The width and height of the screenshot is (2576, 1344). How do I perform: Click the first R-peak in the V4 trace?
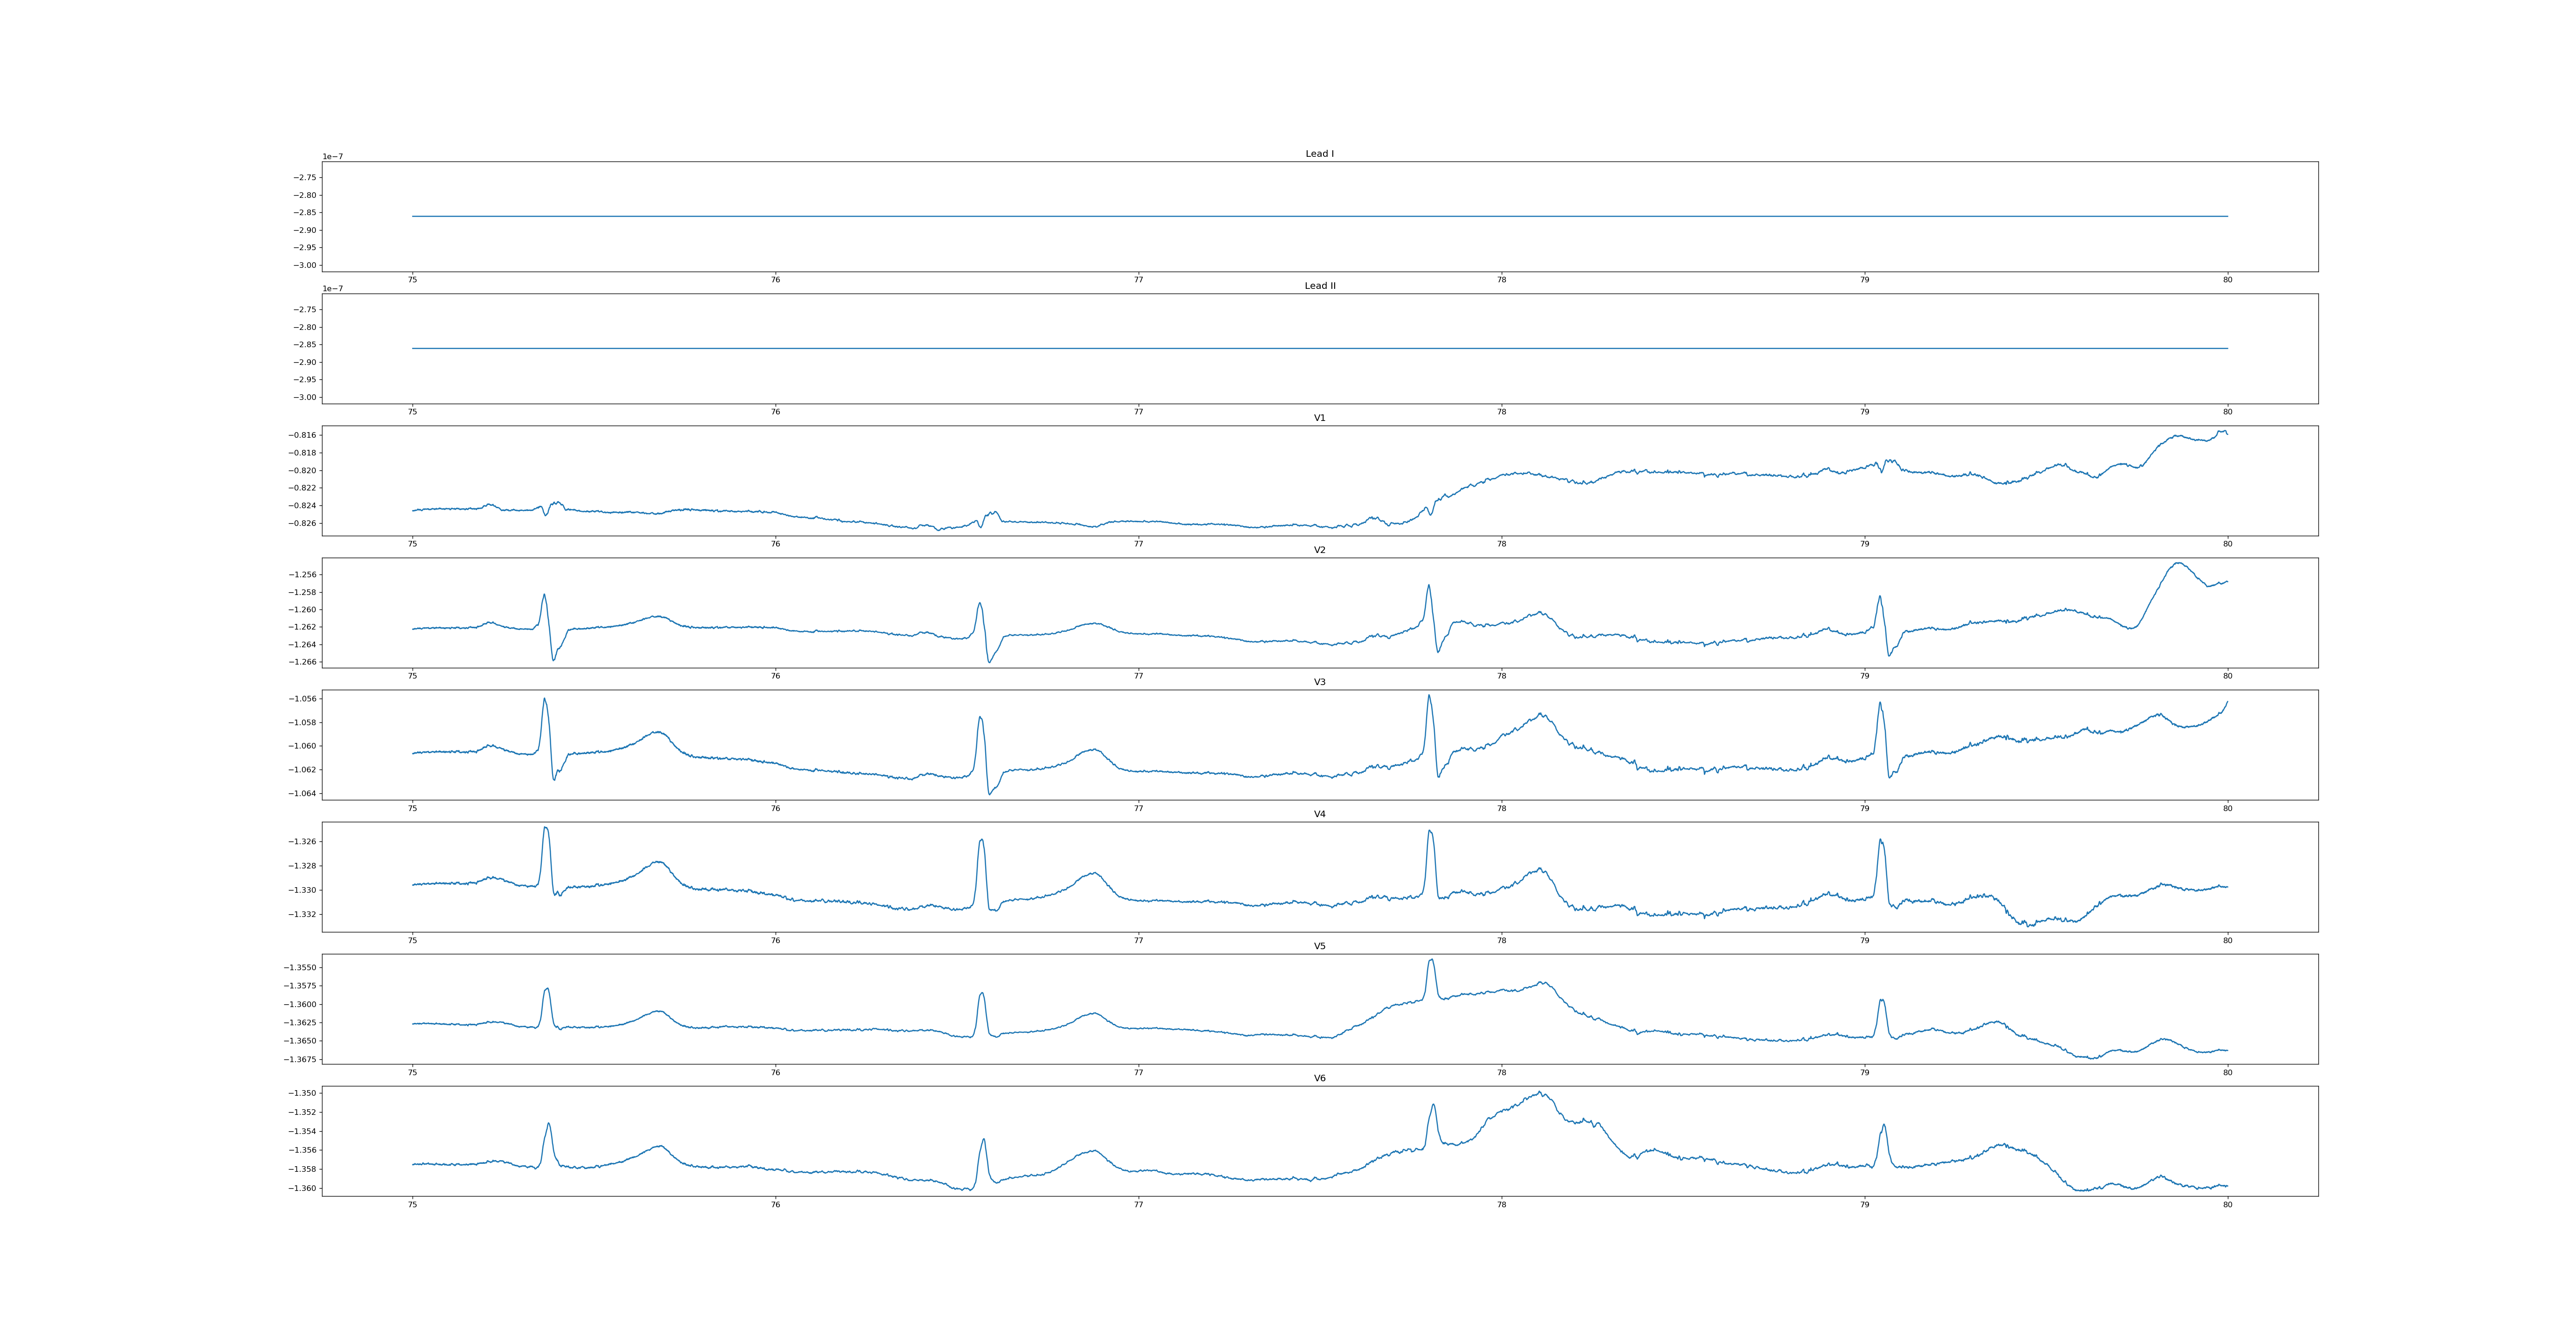coord(545,828)
